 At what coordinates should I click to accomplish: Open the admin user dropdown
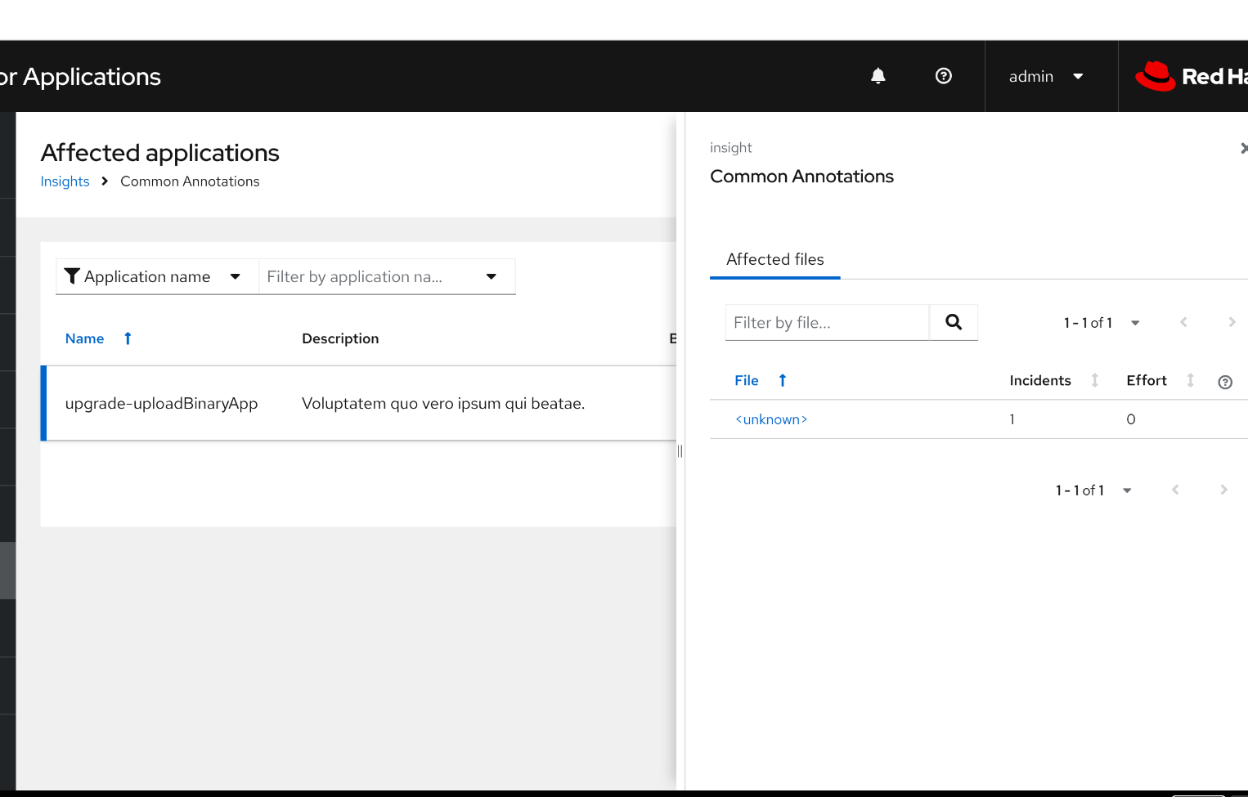(1046, 76)
